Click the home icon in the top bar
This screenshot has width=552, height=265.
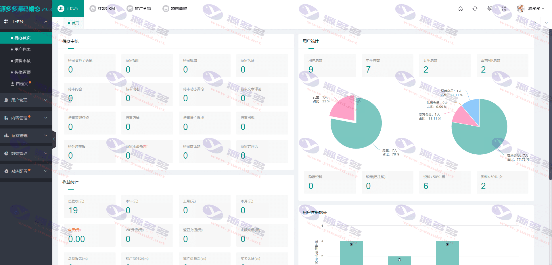coord(461,9)
